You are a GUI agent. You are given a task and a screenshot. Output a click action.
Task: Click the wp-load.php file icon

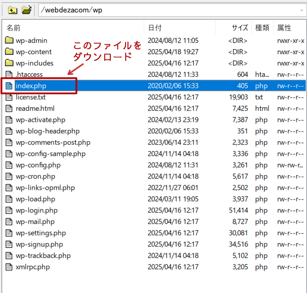9,199
